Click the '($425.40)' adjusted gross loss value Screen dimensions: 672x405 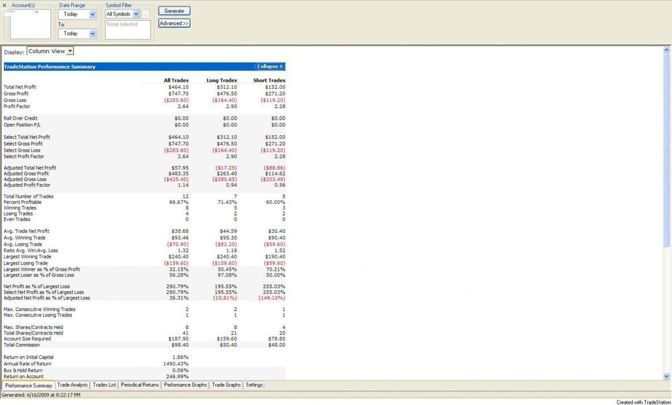tap(176, 179)
